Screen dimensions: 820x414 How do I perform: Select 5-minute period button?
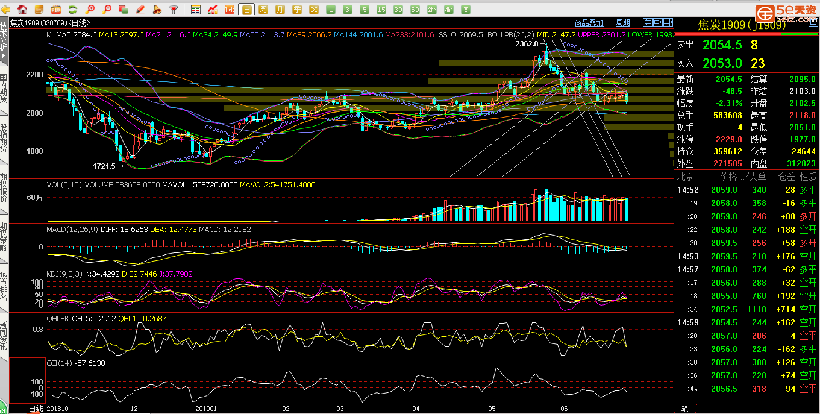[x=365, y=9]
